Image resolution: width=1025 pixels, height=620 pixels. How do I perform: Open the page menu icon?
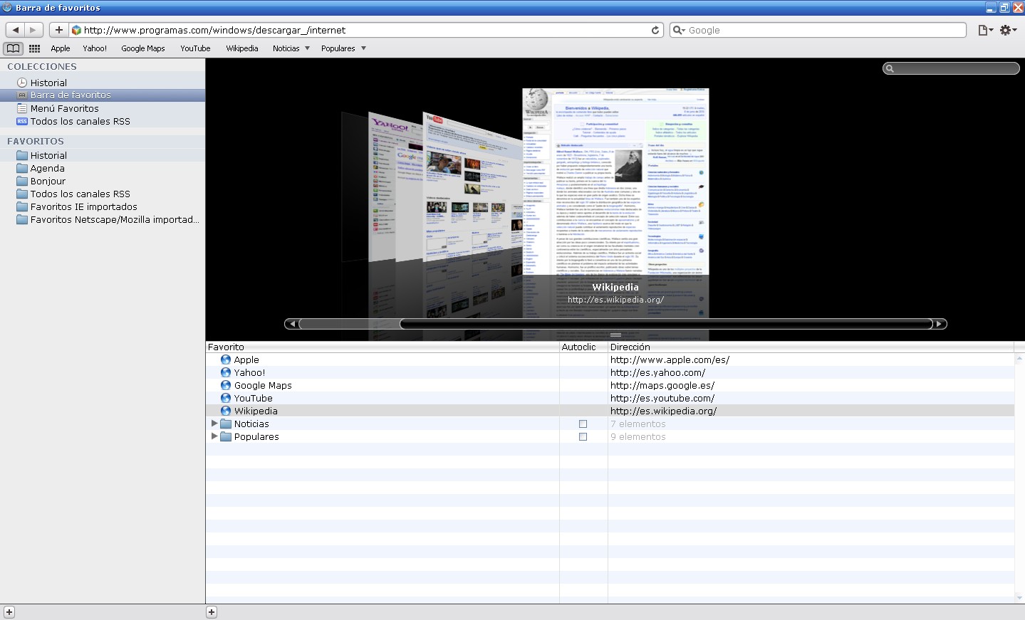click(985, 30)
